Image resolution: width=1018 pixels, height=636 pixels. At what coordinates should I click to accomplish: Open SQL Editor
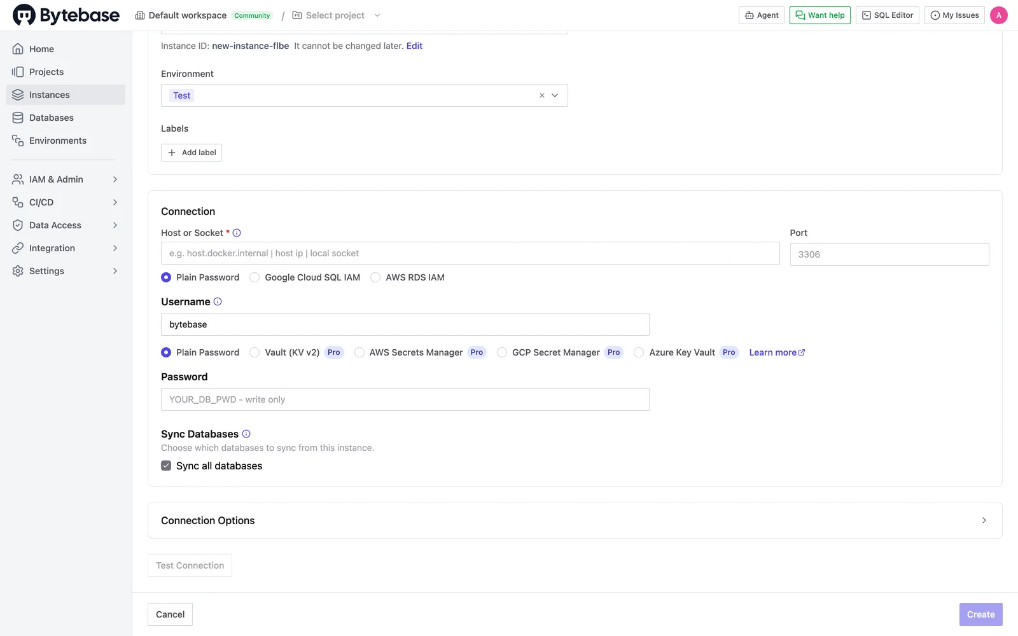[x=887, y=15]
